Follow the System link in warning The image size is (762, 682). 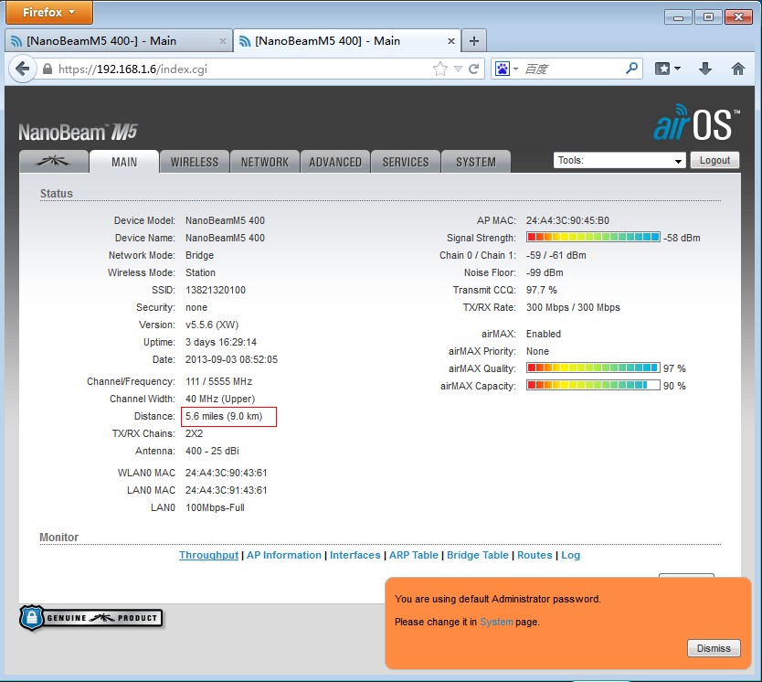click(496, 622)
